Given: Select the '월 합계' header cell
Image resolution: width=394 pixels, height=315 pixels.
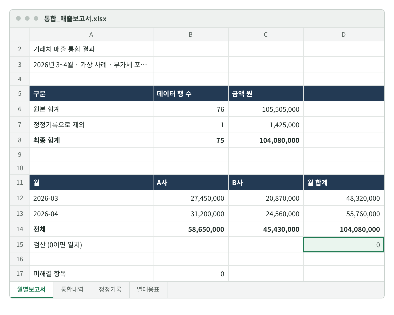Looking at the screenshot, I should click(344, 183).
